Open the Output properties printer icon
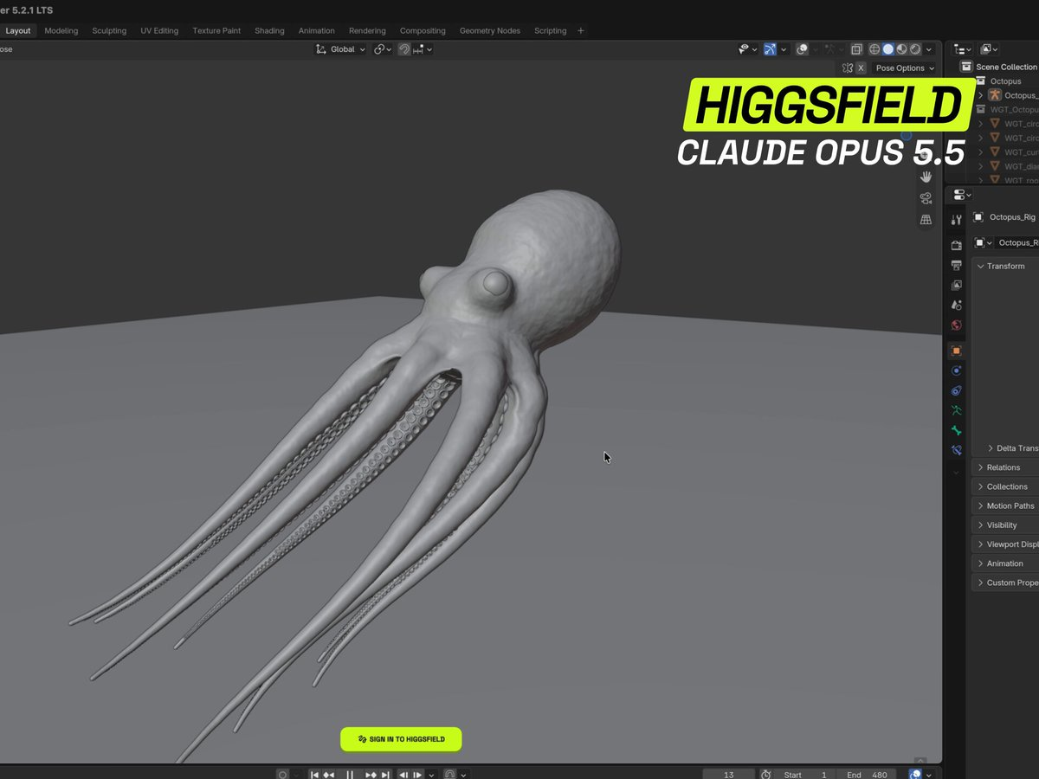 click(956, 265)
